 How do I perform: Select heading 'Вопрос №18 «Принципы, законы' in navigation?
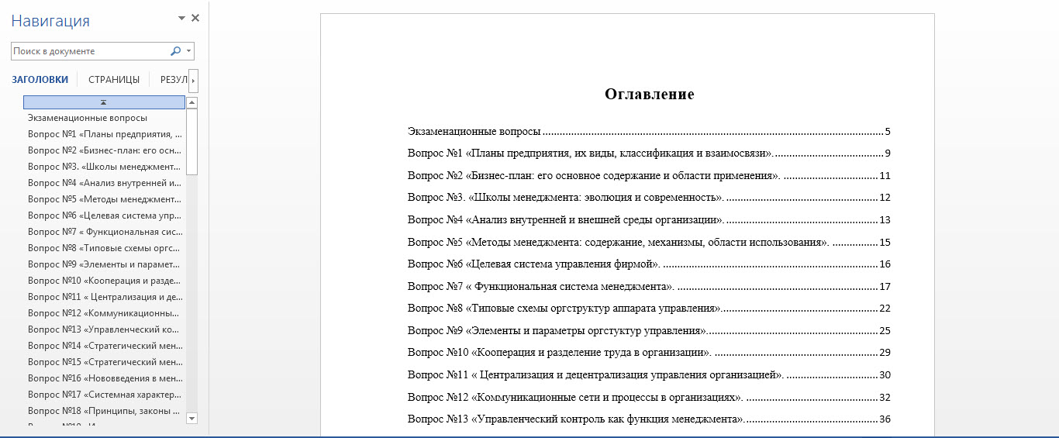coord(105,411)
